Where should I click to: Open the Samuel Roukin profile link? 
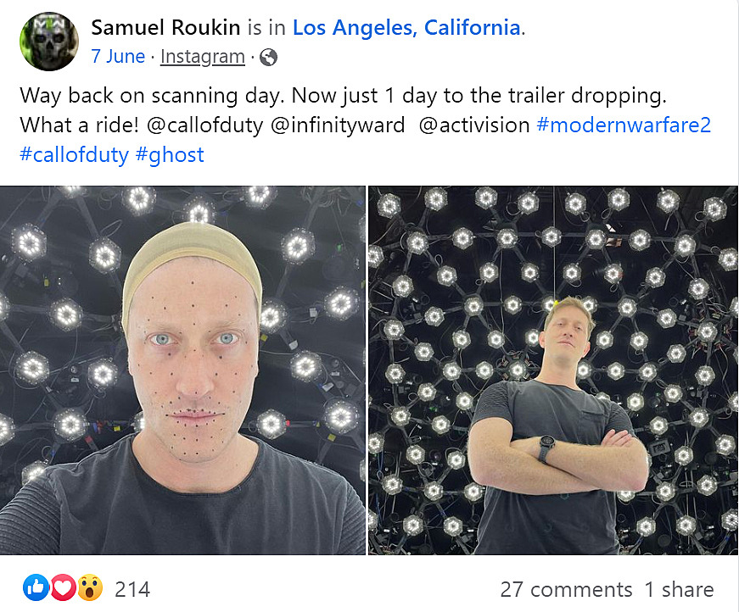point(166,27)
